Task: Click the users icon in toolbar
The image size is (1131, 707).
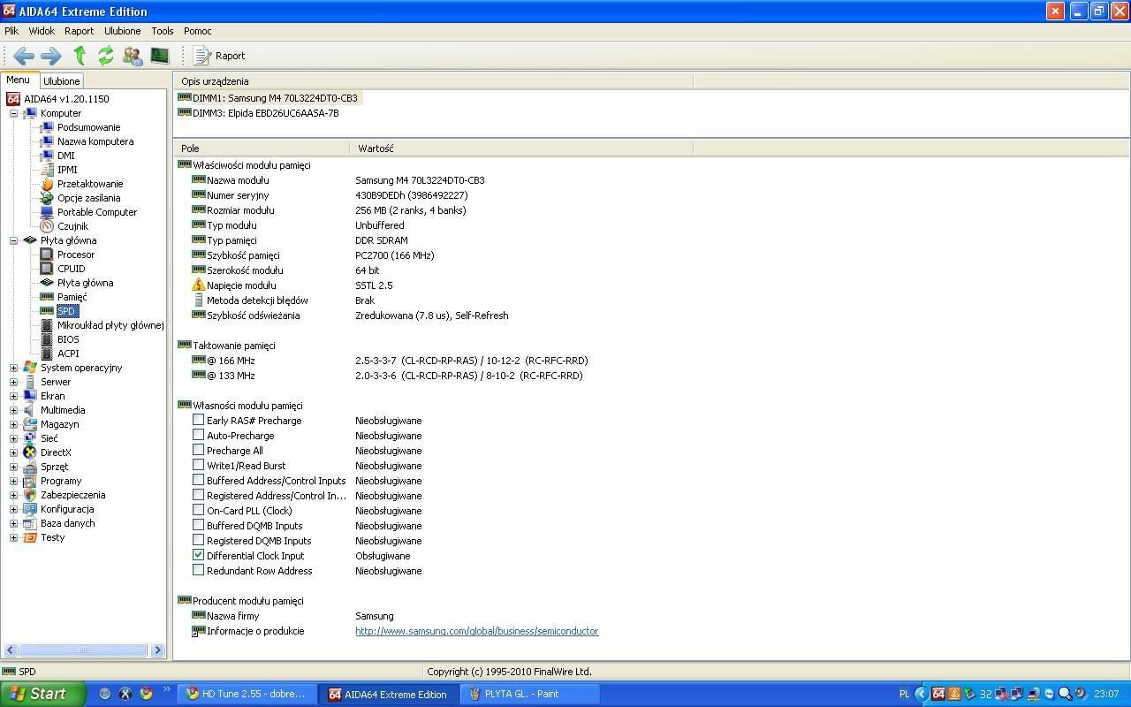Action: [x=133, y=56]
